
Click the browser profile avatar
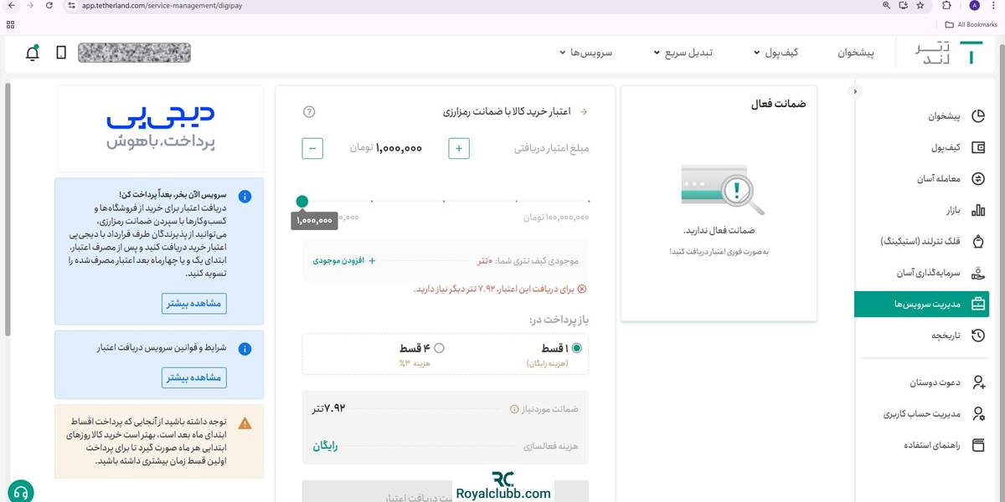(974, 5)
